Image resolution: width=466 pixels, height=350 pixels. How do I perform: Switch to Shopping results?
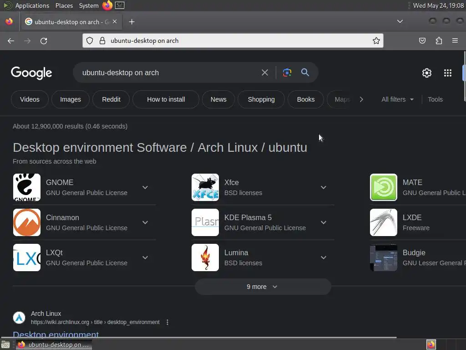(x=261, y=99)
